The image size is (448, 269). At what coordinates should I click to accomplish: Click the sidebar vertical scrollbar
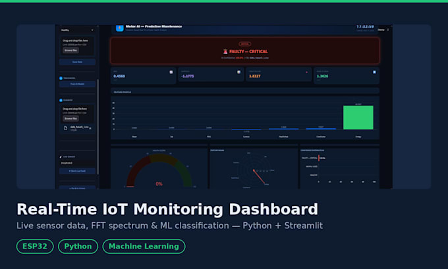[98, 127]
